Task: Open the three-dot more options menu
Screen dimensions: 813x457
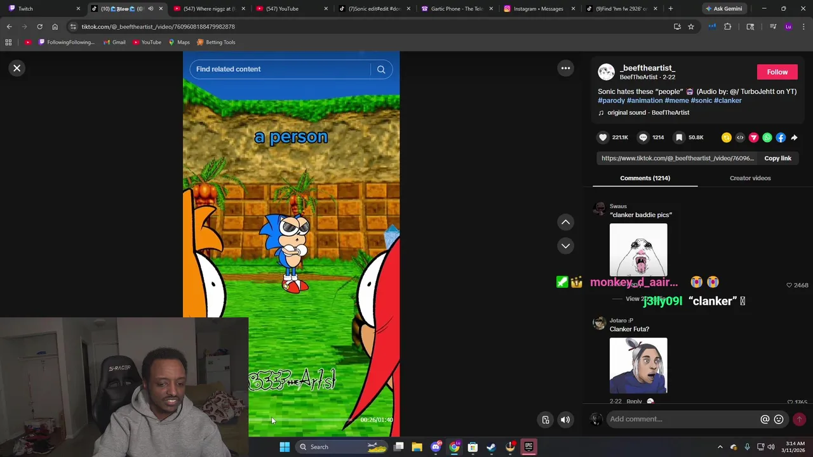Action: (565, 68)
